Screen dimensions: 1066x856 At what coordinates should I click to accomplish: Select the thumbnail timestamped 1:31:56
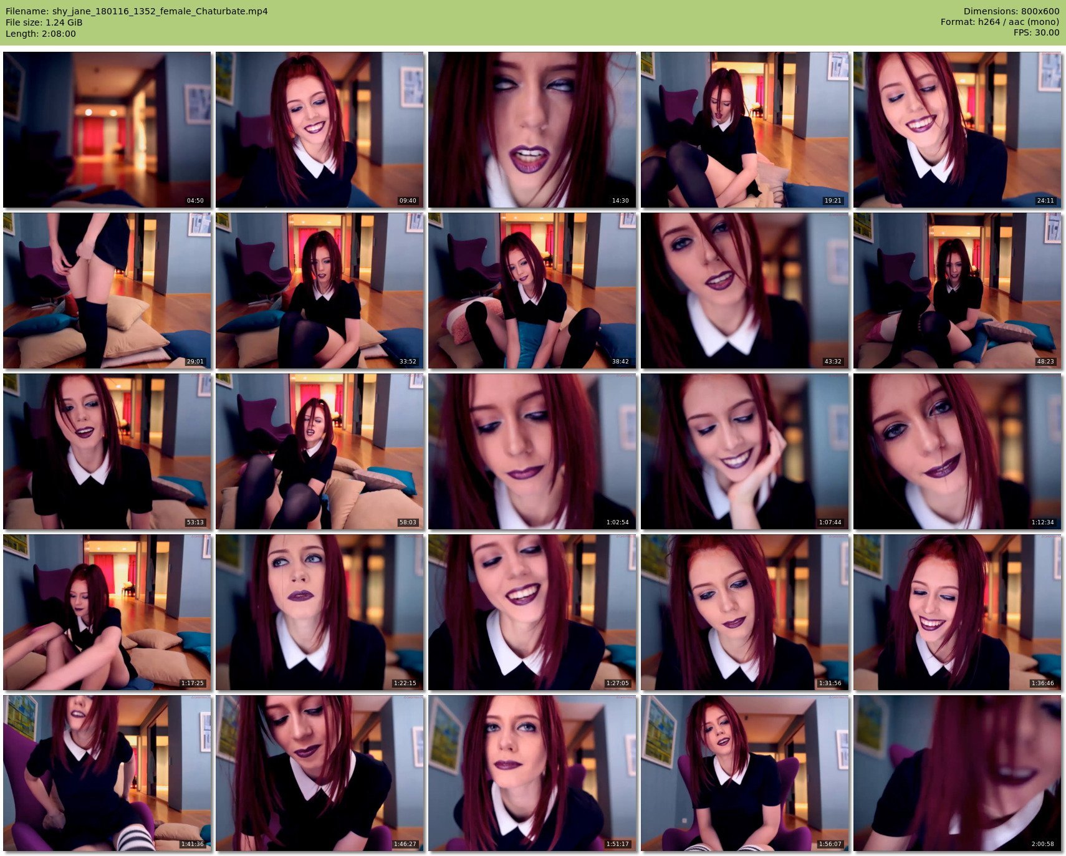point(745,612)
